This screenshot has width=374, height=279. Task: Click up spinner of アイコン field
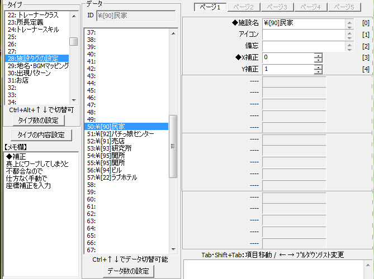click(x=349, y=34)
